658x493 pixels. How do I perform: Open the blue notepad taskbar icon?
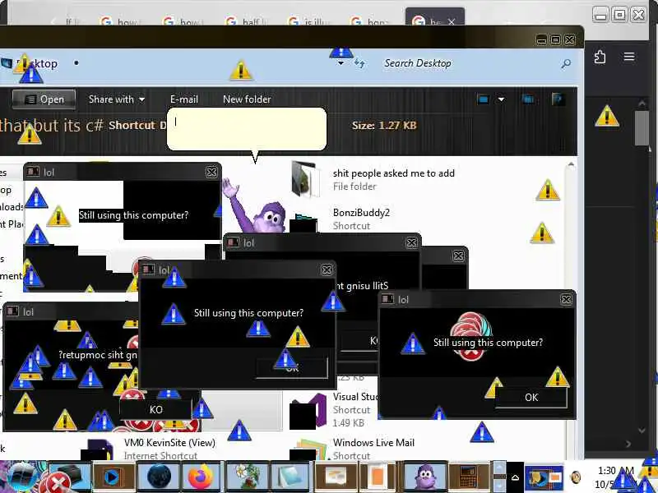coord(290,477)
